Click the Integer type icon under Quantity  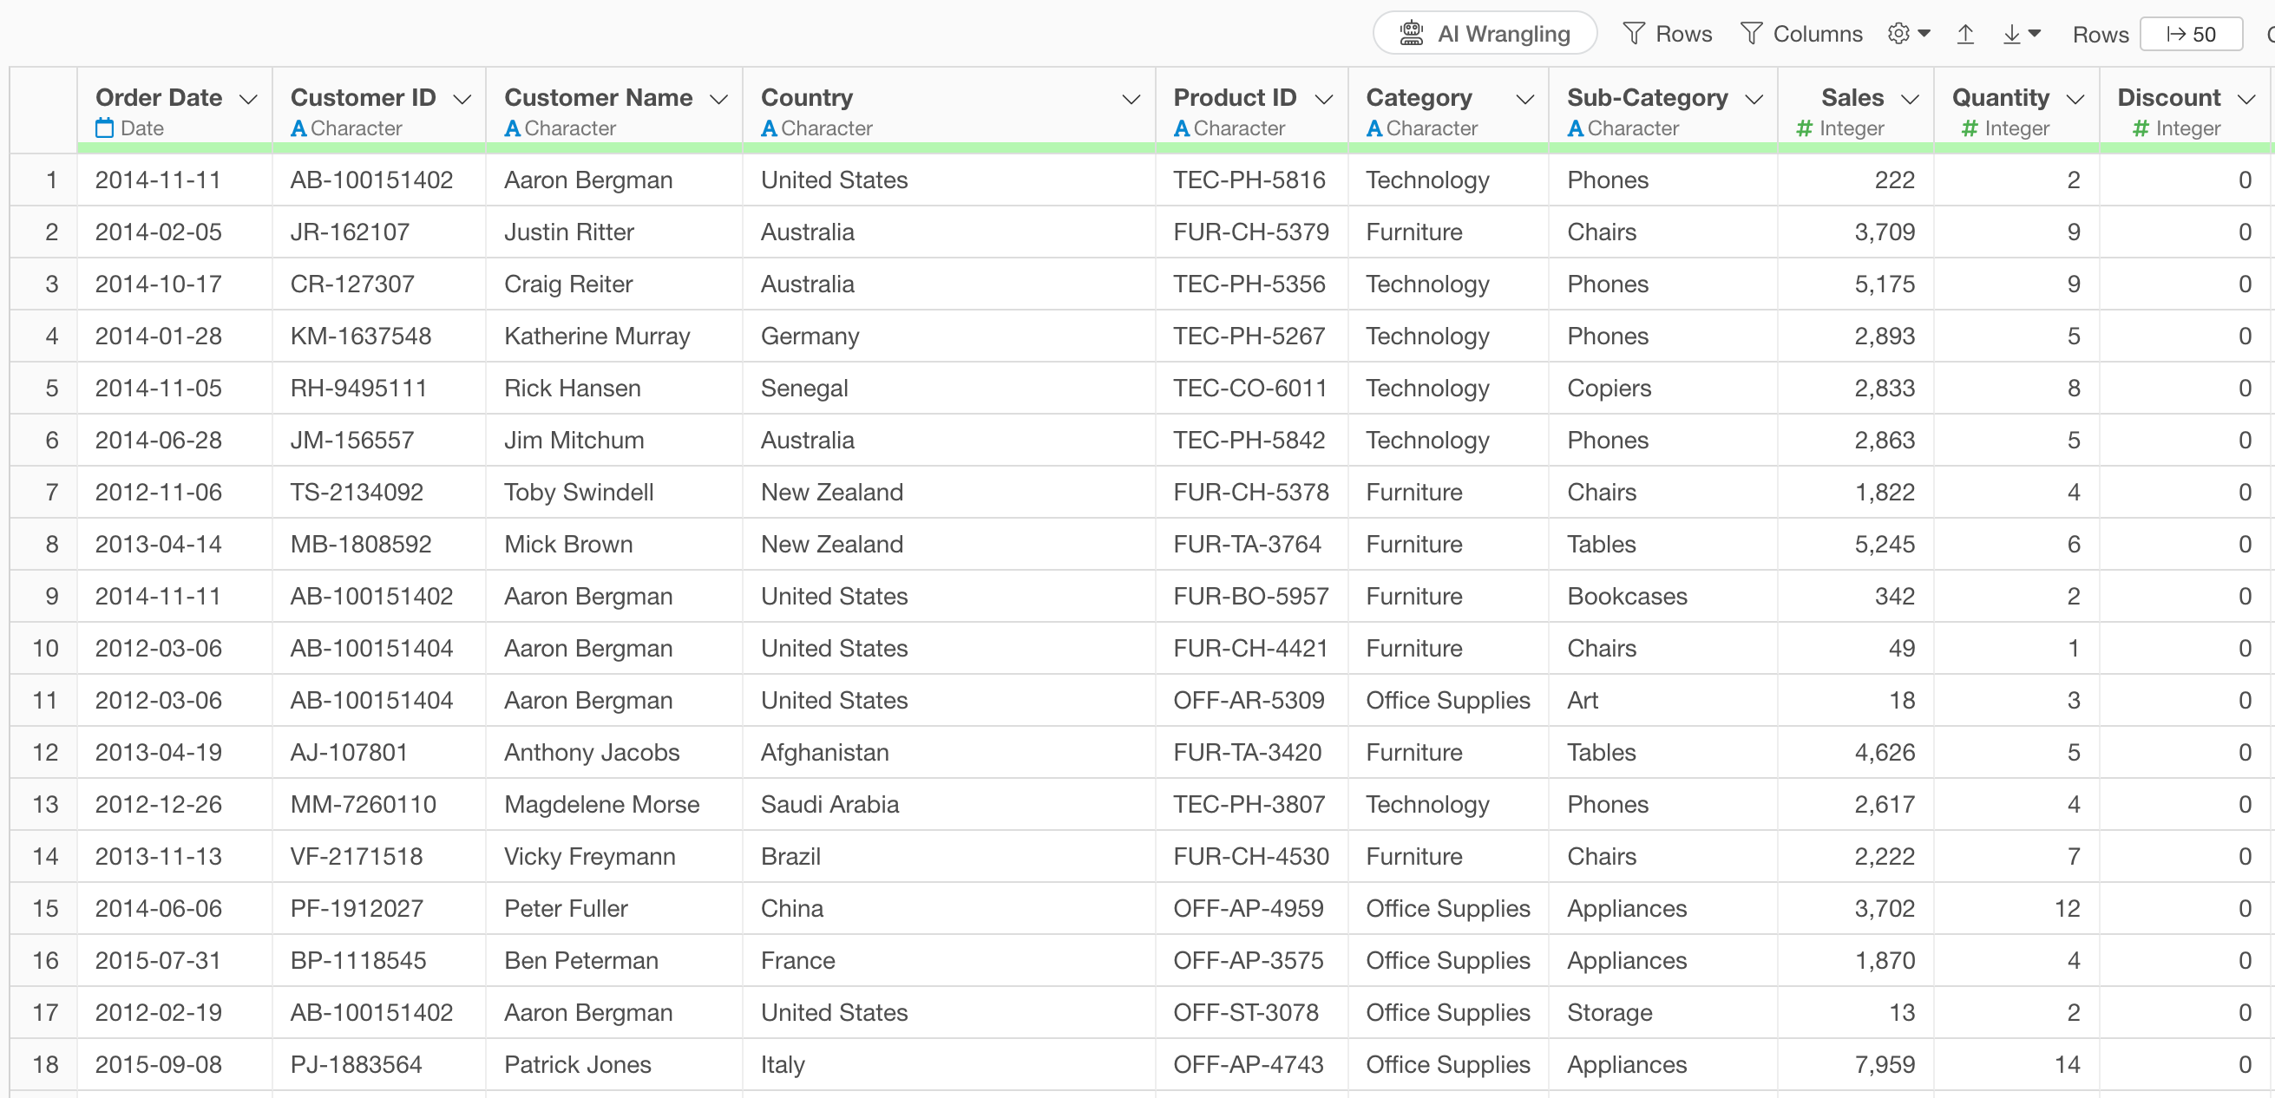pyautogui.click(x=1969, y=128)
